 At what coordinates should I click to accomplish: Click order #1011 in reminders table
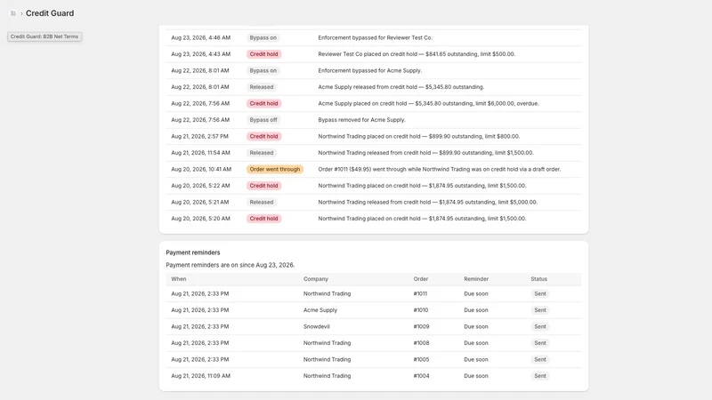click(x=420, y=294)
